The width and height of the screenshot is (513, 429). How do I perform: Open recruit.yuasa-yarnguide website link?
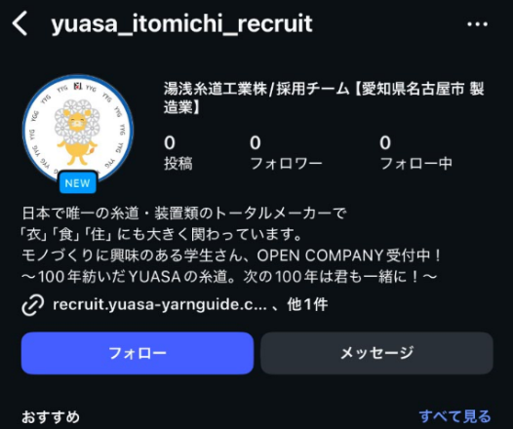[x=160, y=305]
